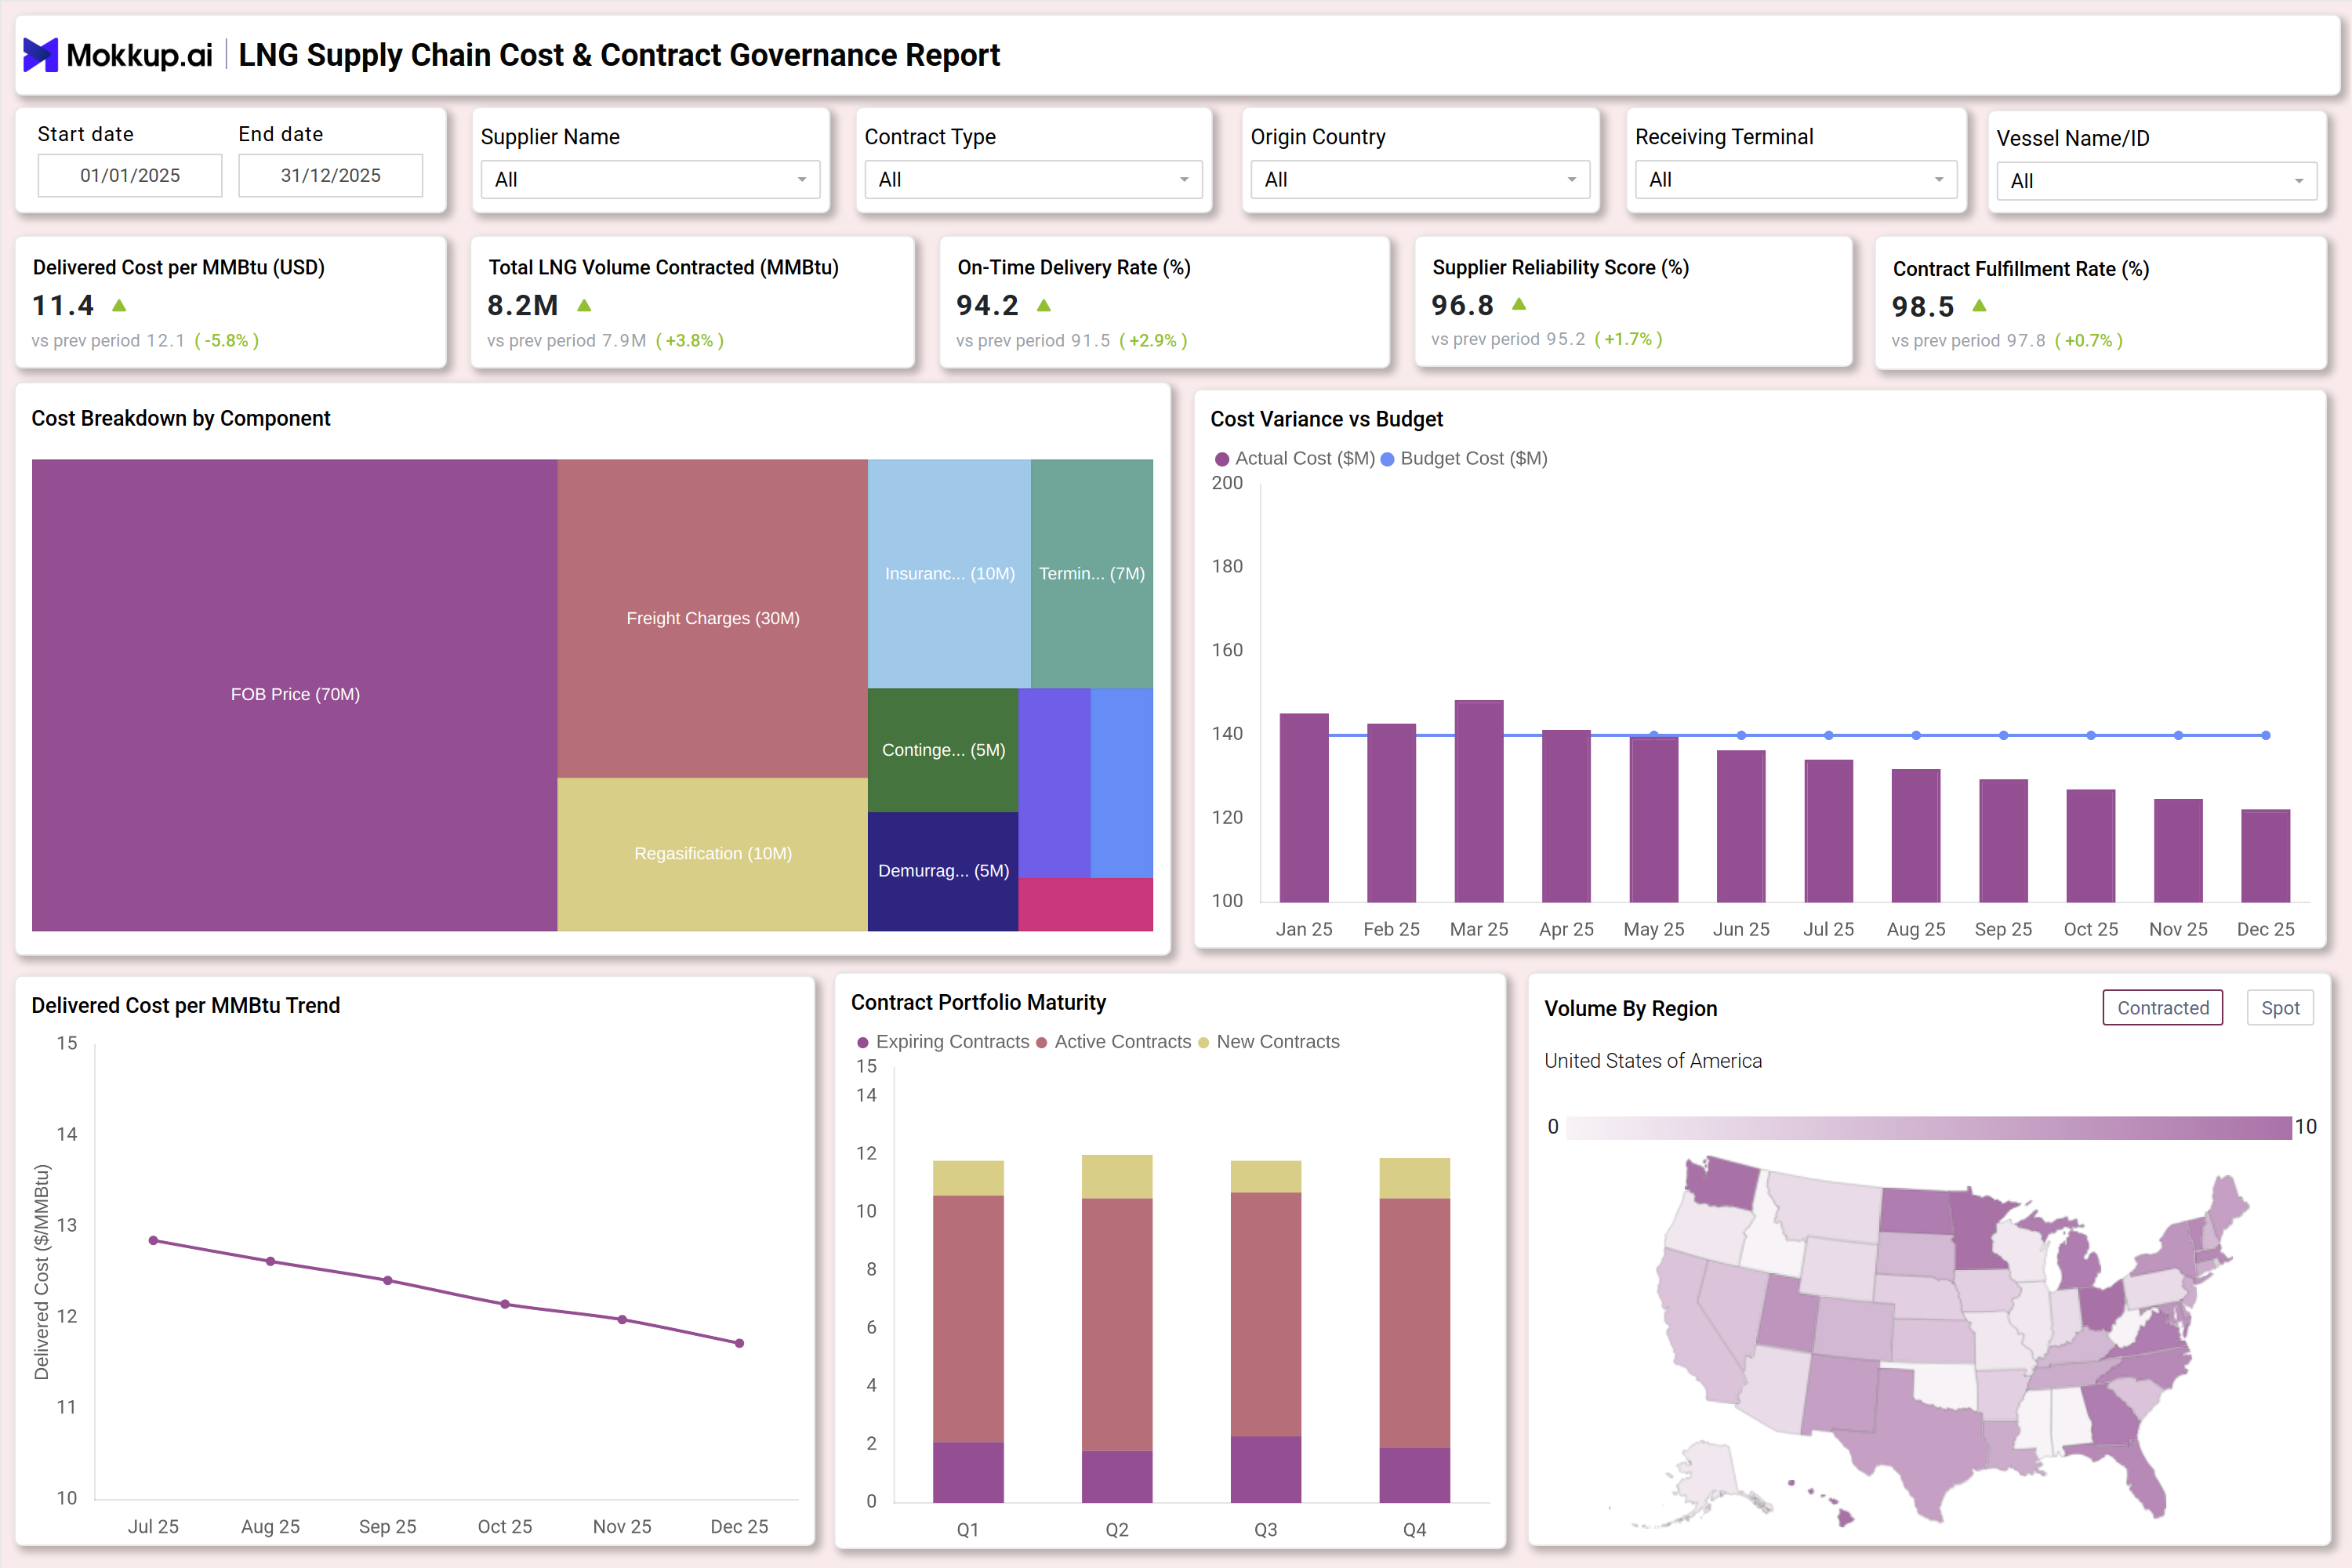Image resolution: width=2352 pixels, height=1568 pixels.
Task: Toggle Budget Cost ($M) legend item
Action: point(1464,458)
